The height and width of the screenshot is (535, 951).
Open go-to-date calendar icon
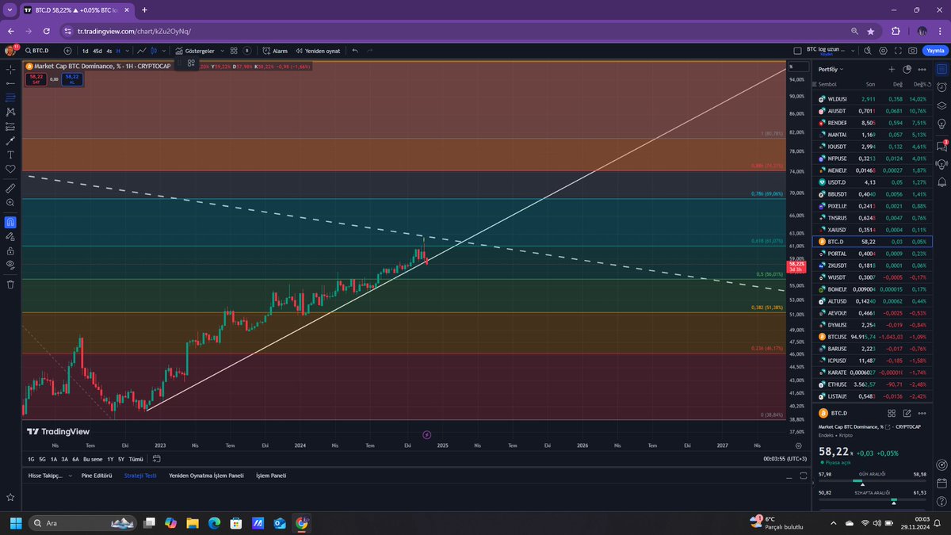click(156, 458)
